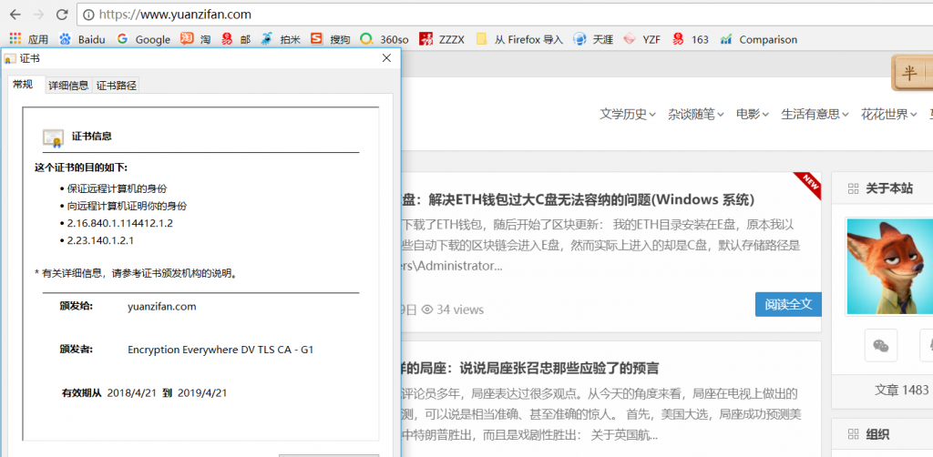Viewport: 933px width, 457px height.
Task: Switch to the 证书路径 tab
Action: 116,85
